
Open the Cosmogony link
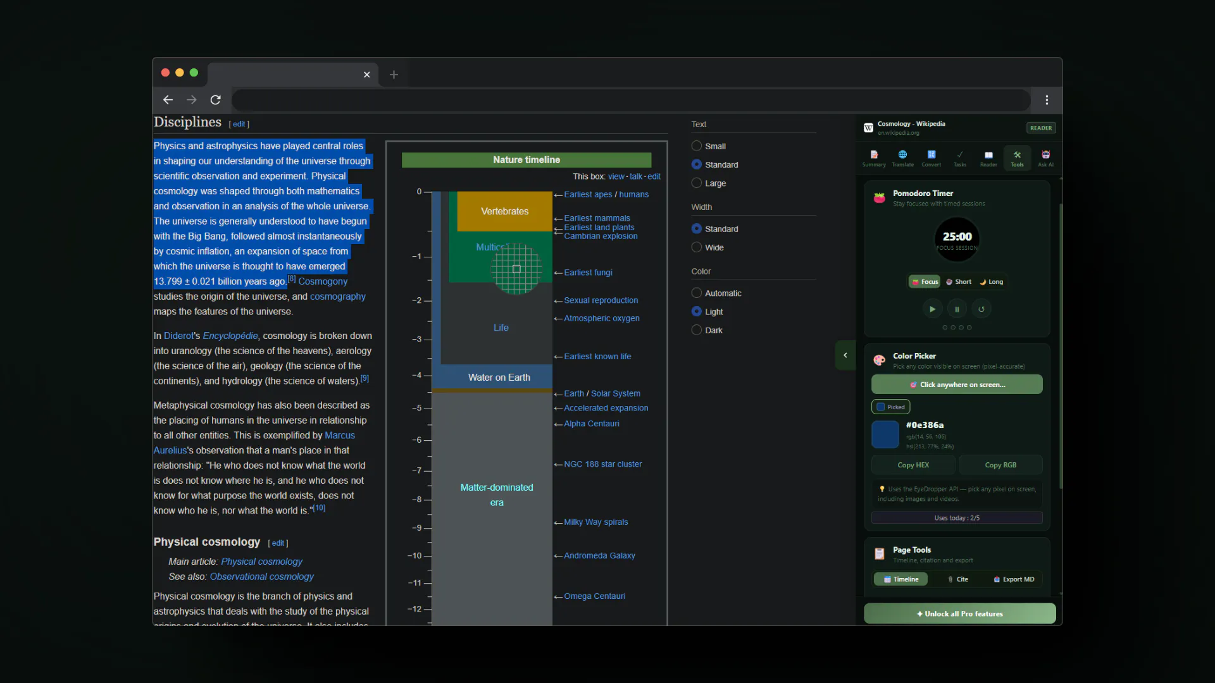coord(323,281)
